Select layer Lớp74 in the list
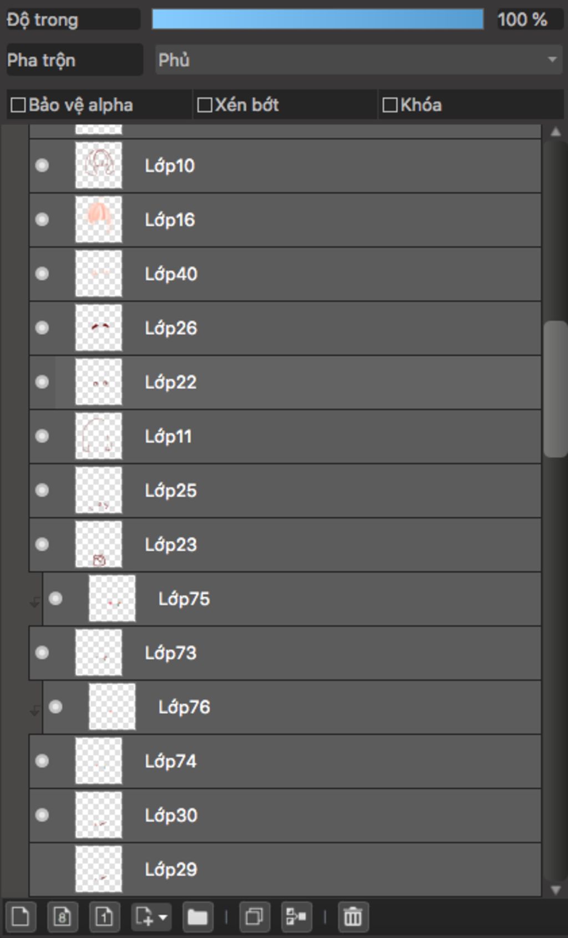 pyautogui.click(x=333, y=761)
